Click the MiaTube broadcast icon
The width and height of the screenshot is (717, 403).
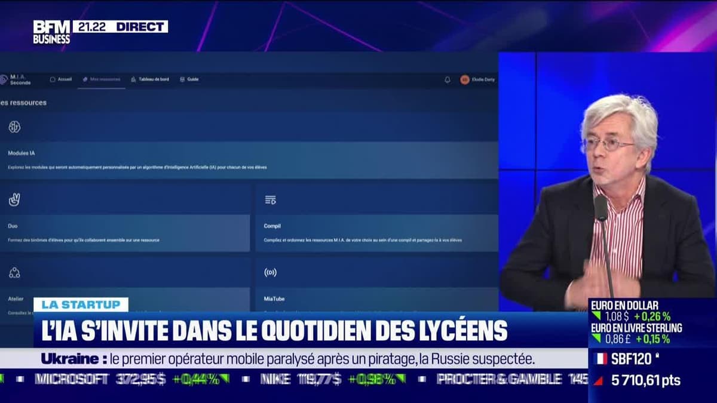click(270, 273)
